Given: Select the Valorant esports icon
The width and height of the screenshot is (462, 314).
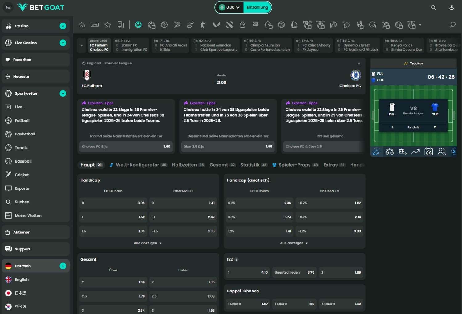Looking at the screenshot, I should [x=216, y=25].
